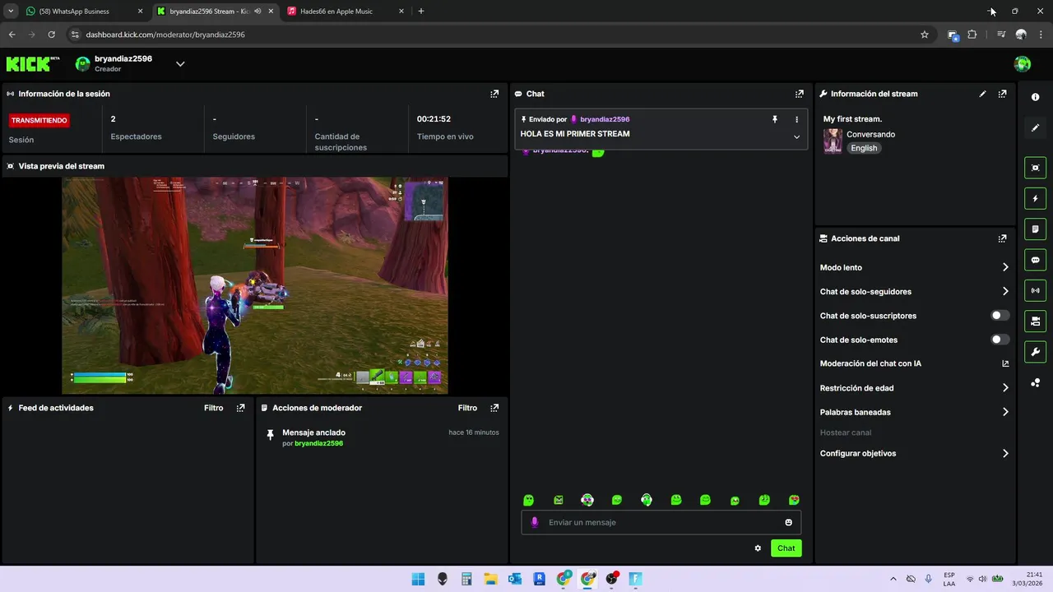
Task: Pop out the Información del stream panel
Action: tap(1002, 94)
